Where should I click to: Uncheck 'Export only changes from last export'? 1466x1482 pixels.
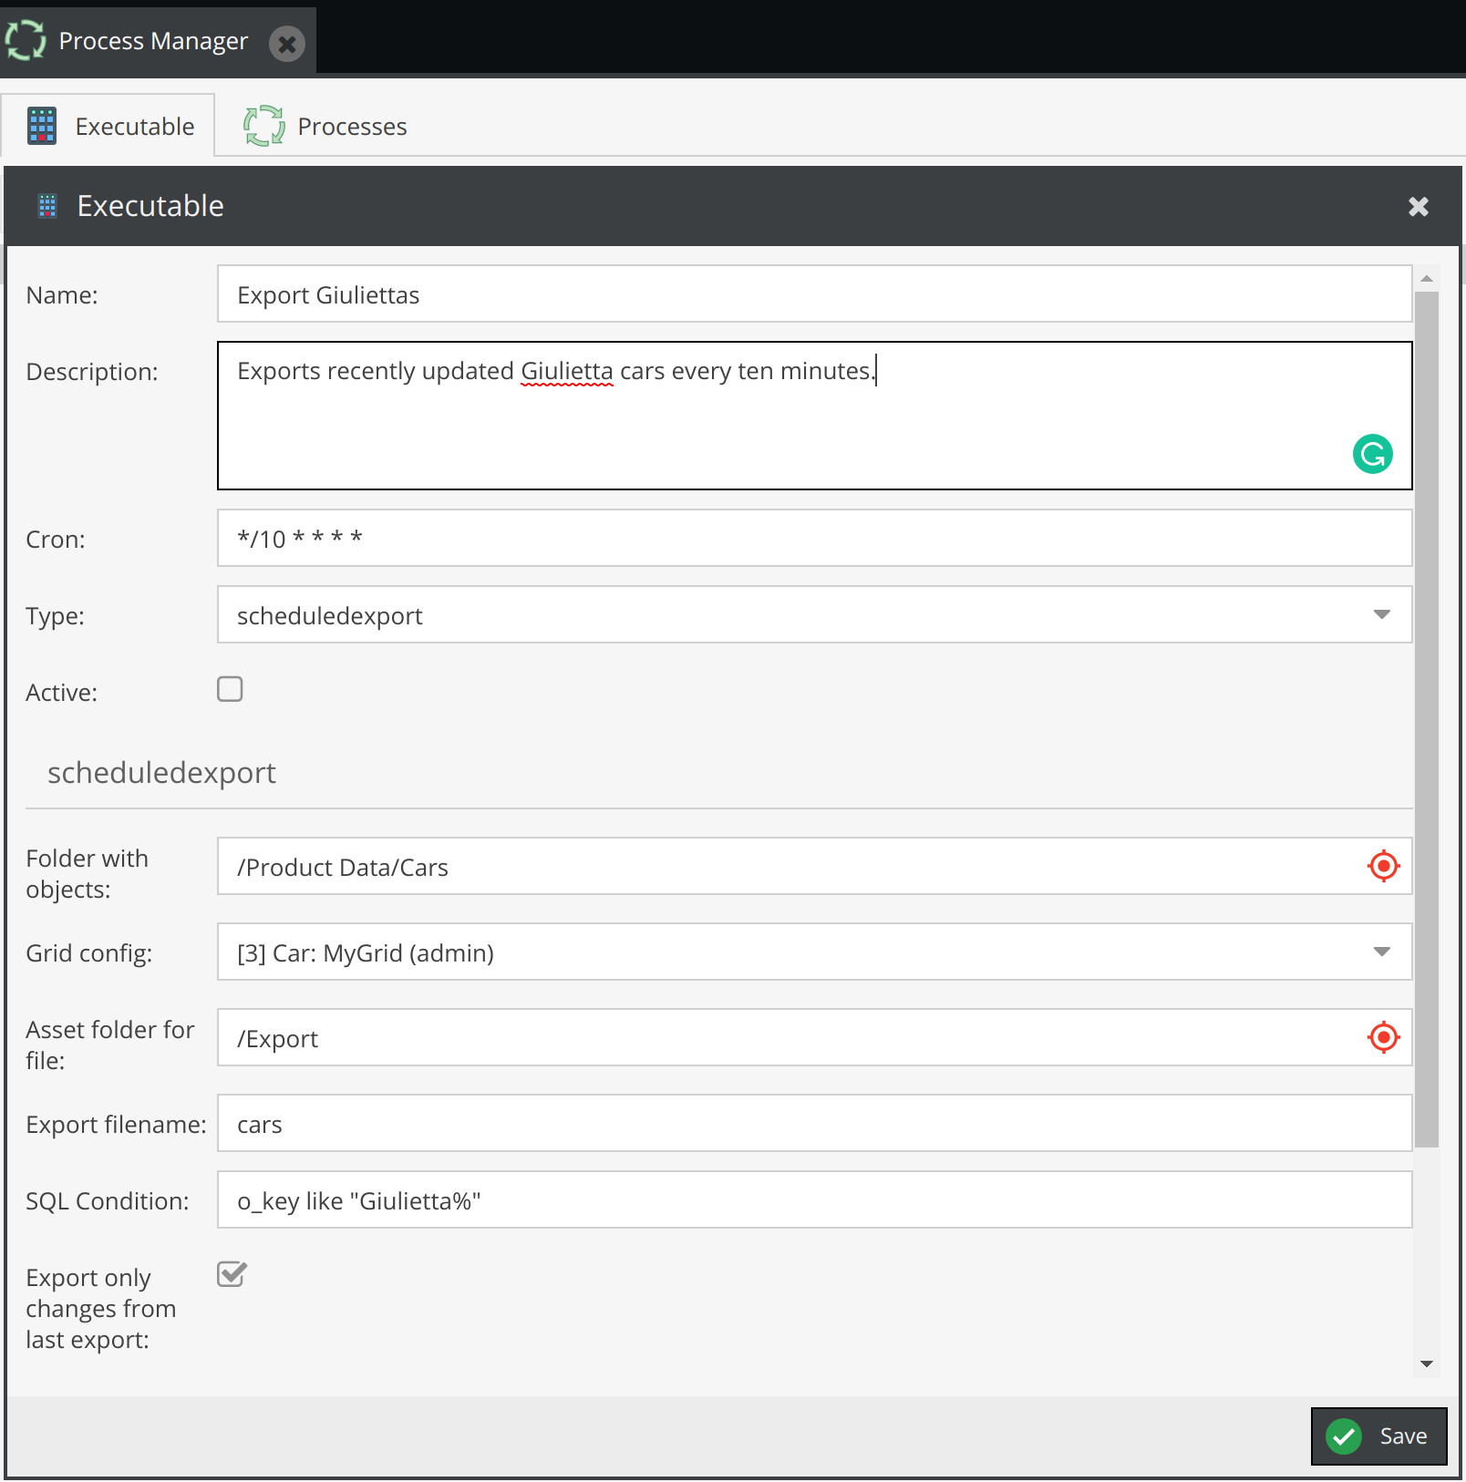tap(232, 1273)
